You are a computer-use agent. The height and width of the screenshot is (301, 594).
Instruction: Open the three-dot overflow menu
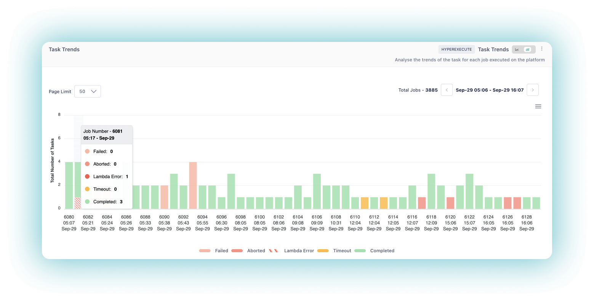(542, 49)
